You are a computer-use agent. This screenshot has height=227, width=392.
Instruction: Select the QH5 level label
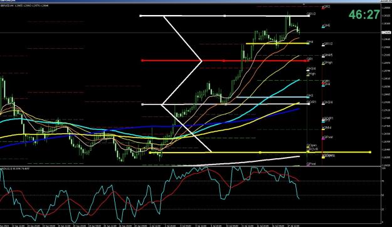coord(326,26)
